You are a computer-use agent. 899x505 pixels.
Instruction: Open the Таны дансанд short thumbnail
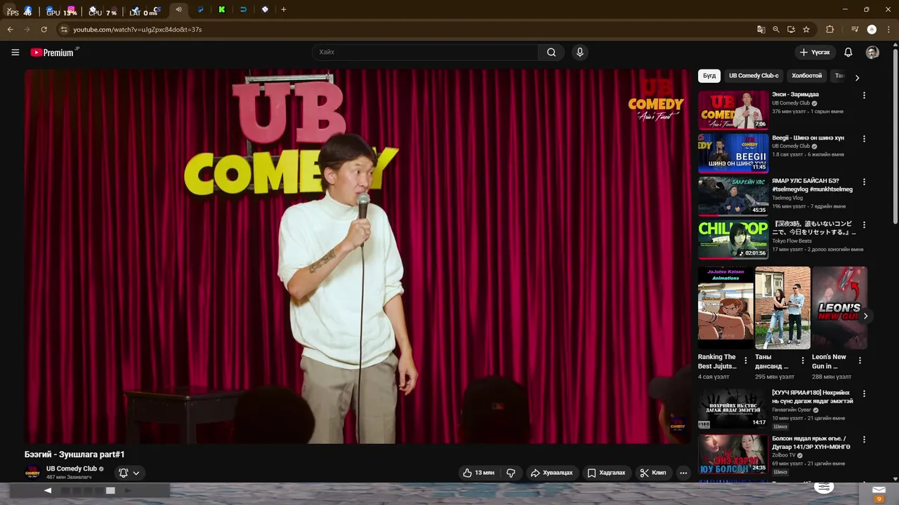782,308
